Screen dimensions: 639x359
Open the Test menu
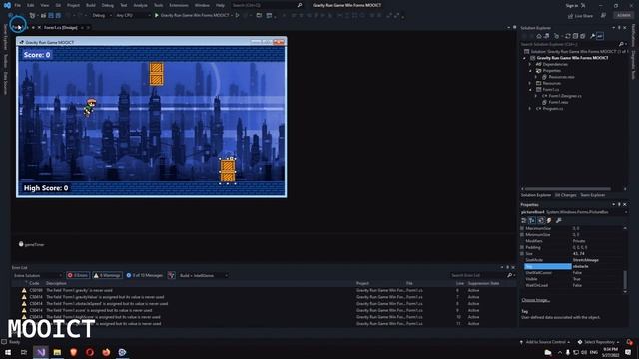(124, 5)
